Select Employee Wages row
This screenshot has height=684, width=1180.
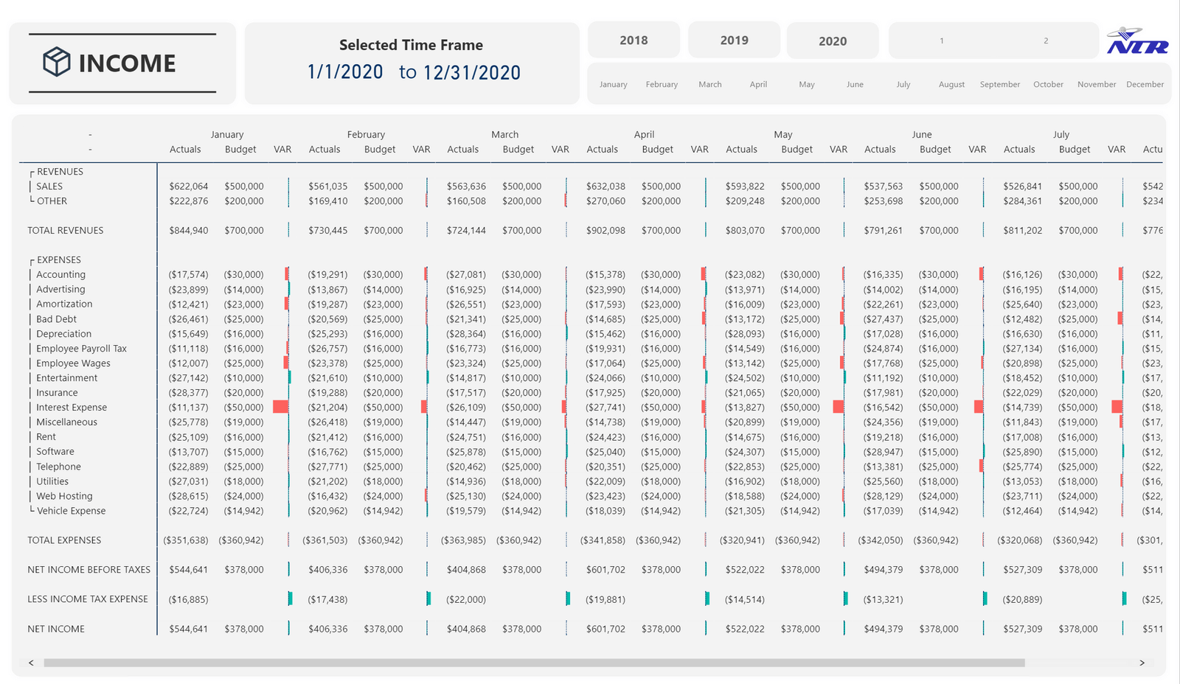click(x=73, y=363)
